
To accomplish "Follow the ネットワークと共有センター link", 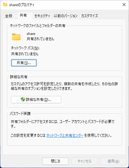I will tap(65, 136).
